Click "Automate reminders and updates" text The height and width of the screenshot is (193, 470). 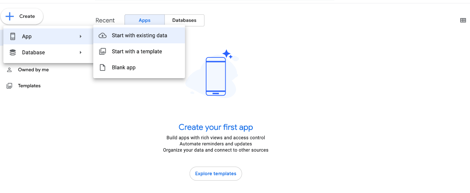216,144
